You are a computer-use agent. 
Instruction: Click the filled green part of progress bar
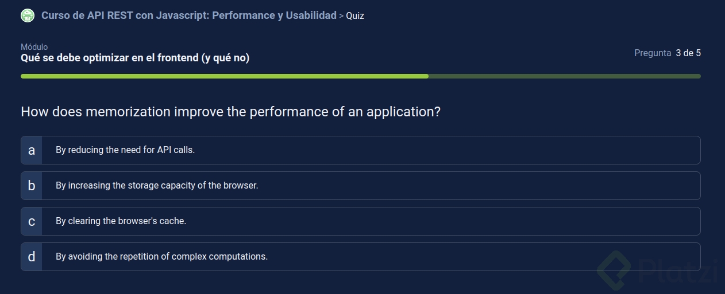point(224,76)
